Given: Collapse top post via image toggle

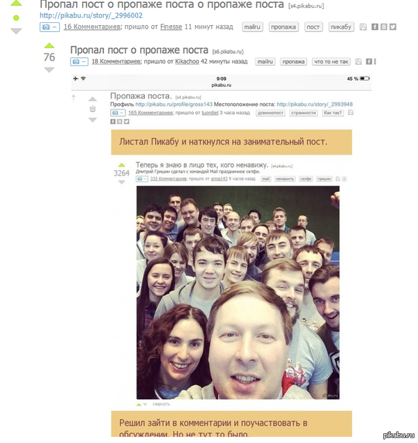Looking at the screenshot, I should 49,27.
